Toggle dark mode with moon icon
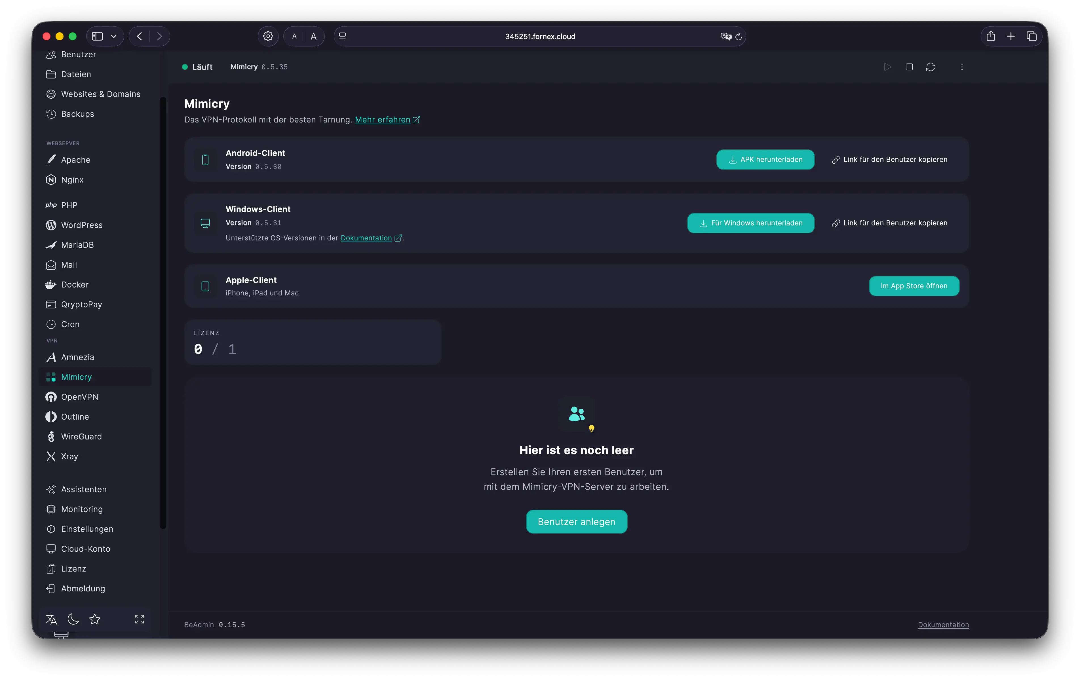1080x681 pixels. [73, 619]
